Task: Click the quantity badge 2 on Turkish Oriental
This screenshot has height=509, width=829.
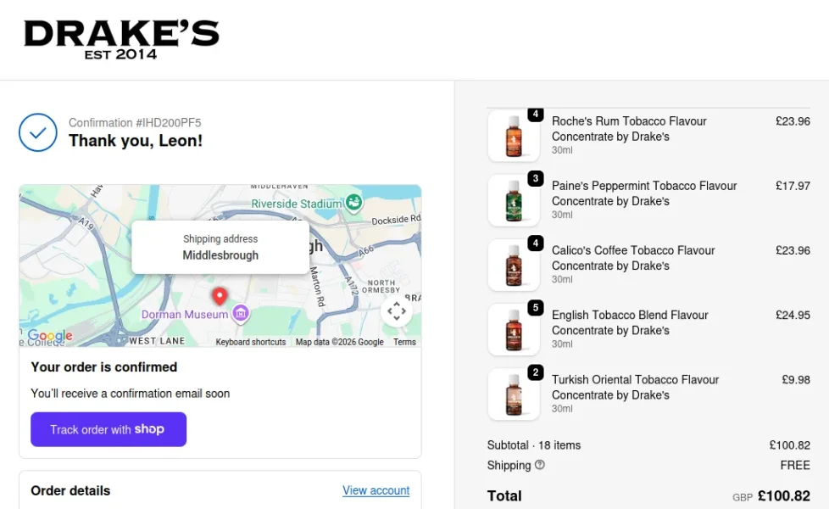Action: pos(536,372)
